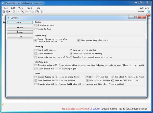Toggle Allow only one instance of Pinner
This screenshot has width=153, height=113.
click(x=36, y=57)
